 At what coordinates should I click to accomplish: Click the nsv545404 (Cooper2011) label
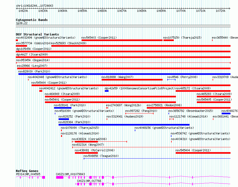(193, 150)
